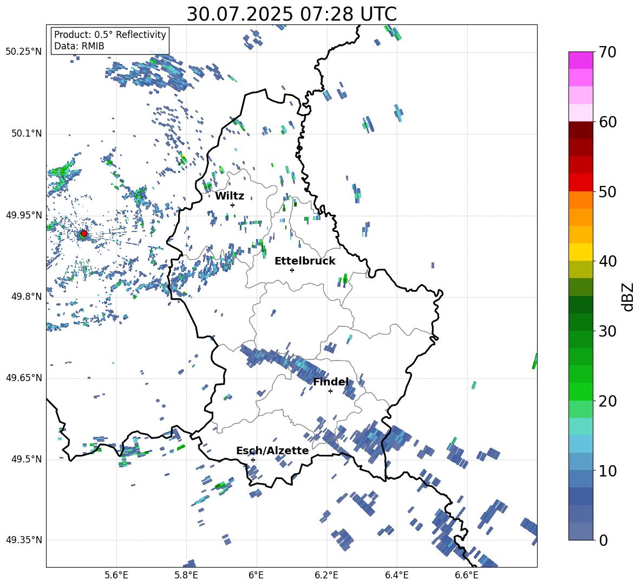Click the 6.6°E longitude label
Screen dimensions: 641x586
pos(467,575)
